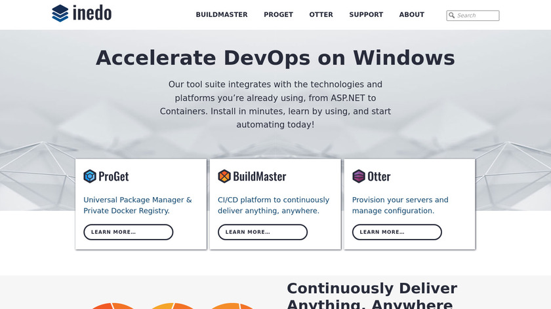Viewport: 551px width, 309px height.
Task: Click Learn More under ProGet
Action: [129, 232]
